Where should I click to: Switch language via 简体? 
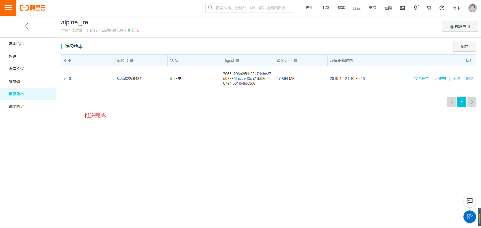(456, 8)
